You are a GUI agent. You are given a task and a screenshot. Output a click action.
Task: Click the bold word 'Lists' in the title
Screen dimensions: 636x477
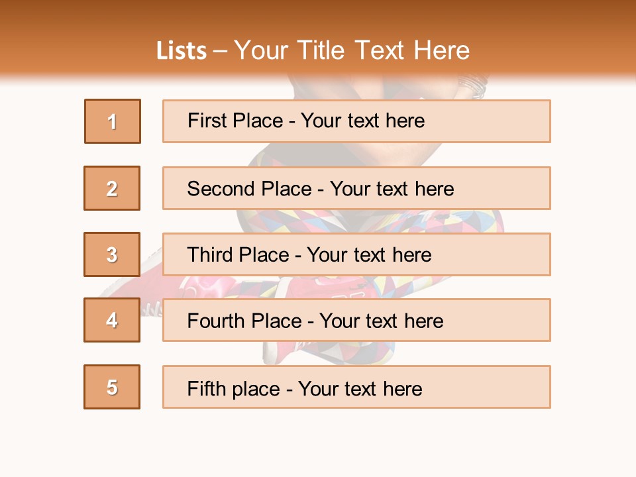pos(181,51)
